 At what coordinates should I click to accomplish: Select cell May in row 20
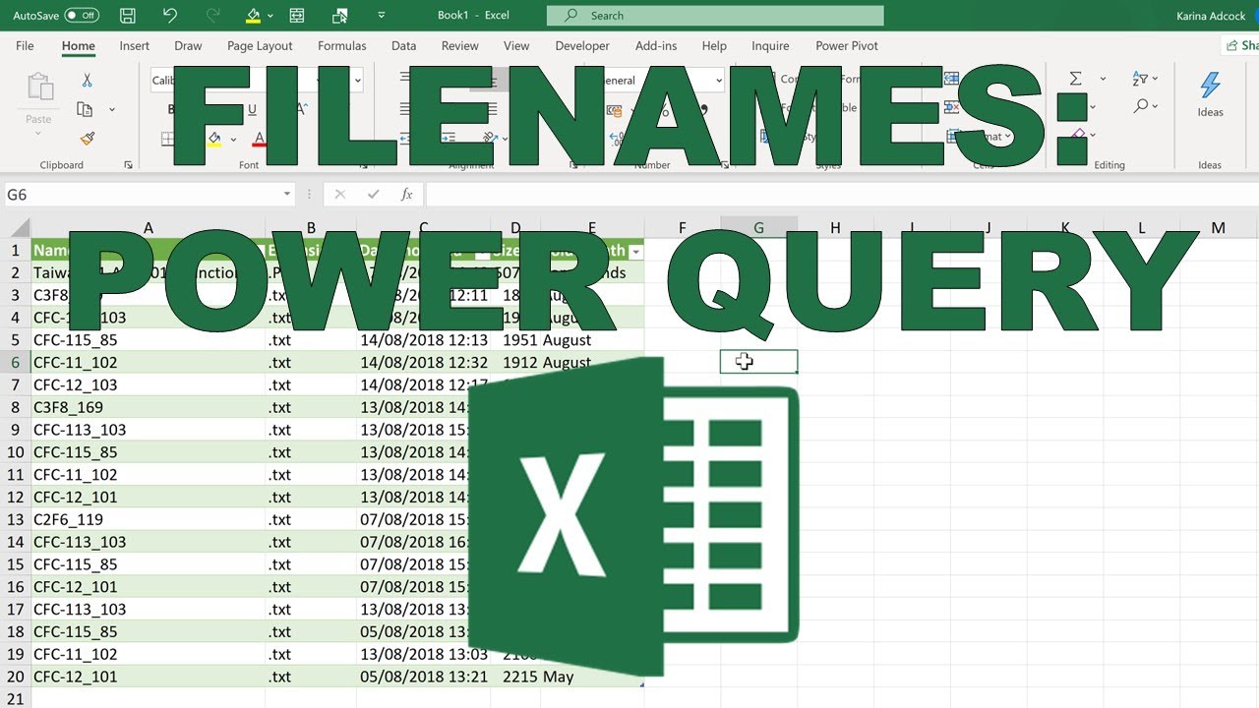coord(592,677)
